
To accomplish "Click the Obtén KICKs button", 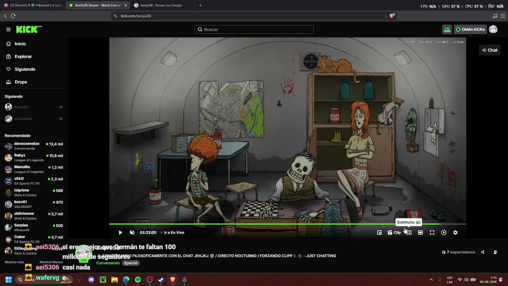I will click(x=470, y=29).
